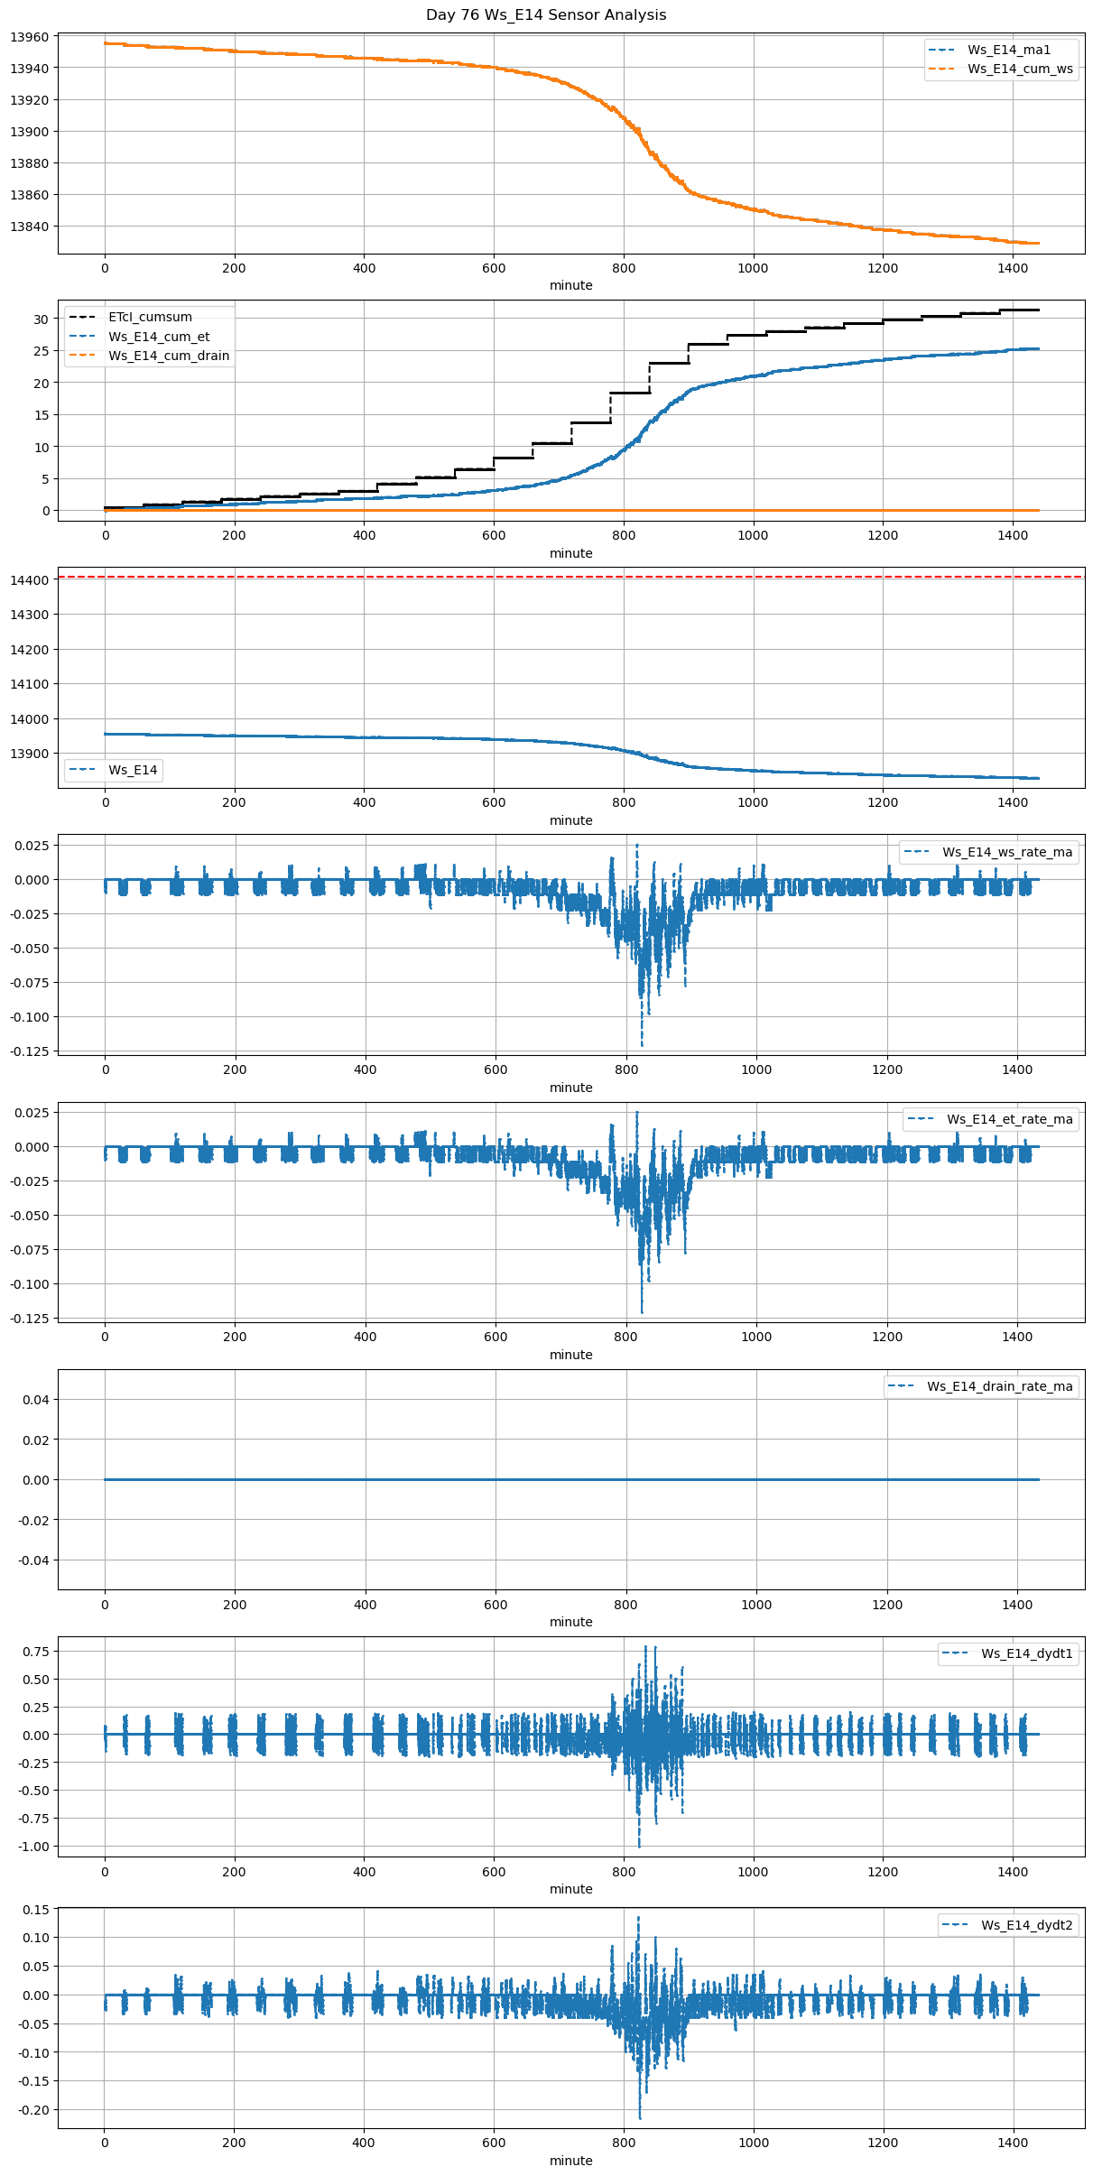Screen dimensions: 1093x2176
Task: Click the 'minute' axis label under the top plot
Action: (x=570, y=285)
